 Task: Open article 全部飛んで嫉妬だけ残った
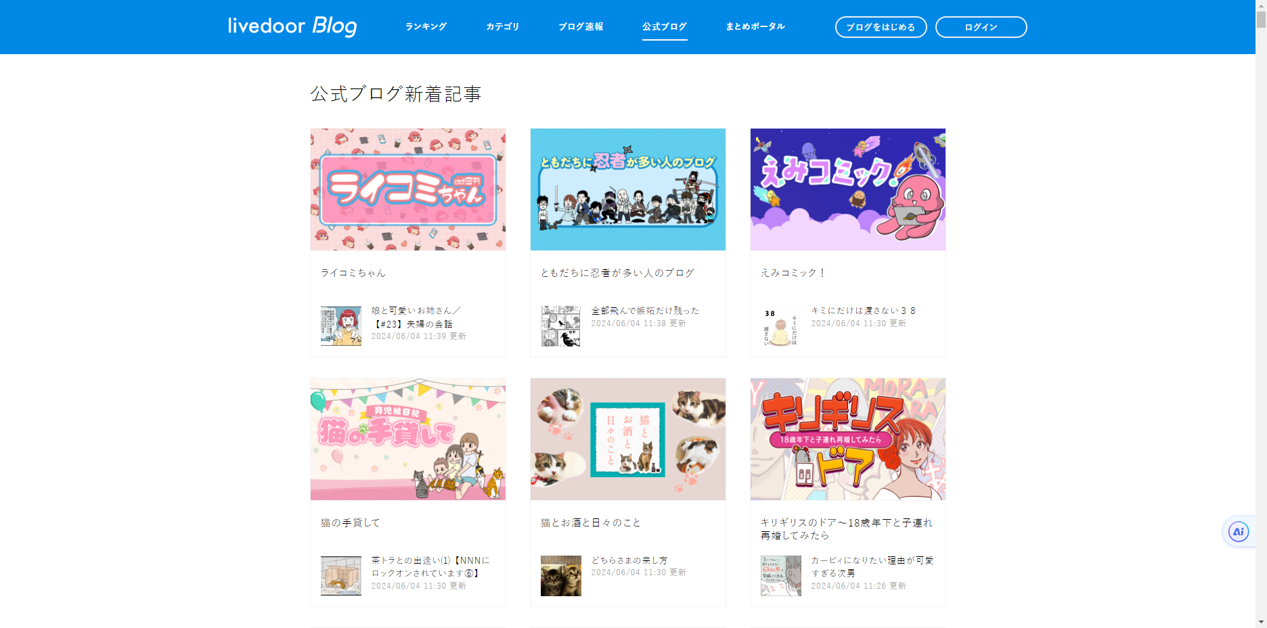coord(645,311)
